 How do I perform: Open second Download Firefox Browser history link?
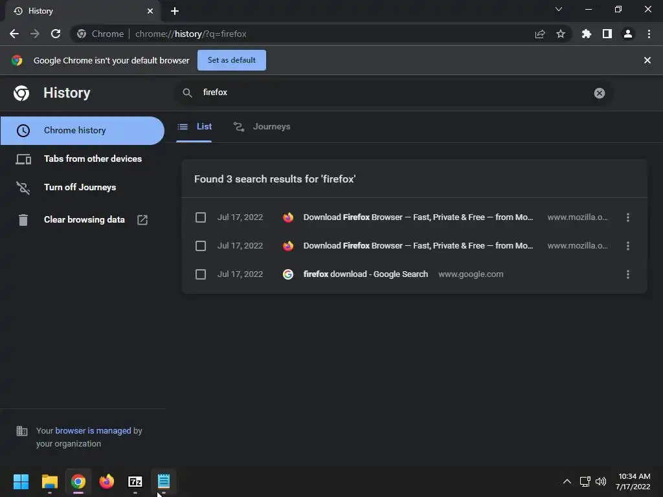click(418, 246)
